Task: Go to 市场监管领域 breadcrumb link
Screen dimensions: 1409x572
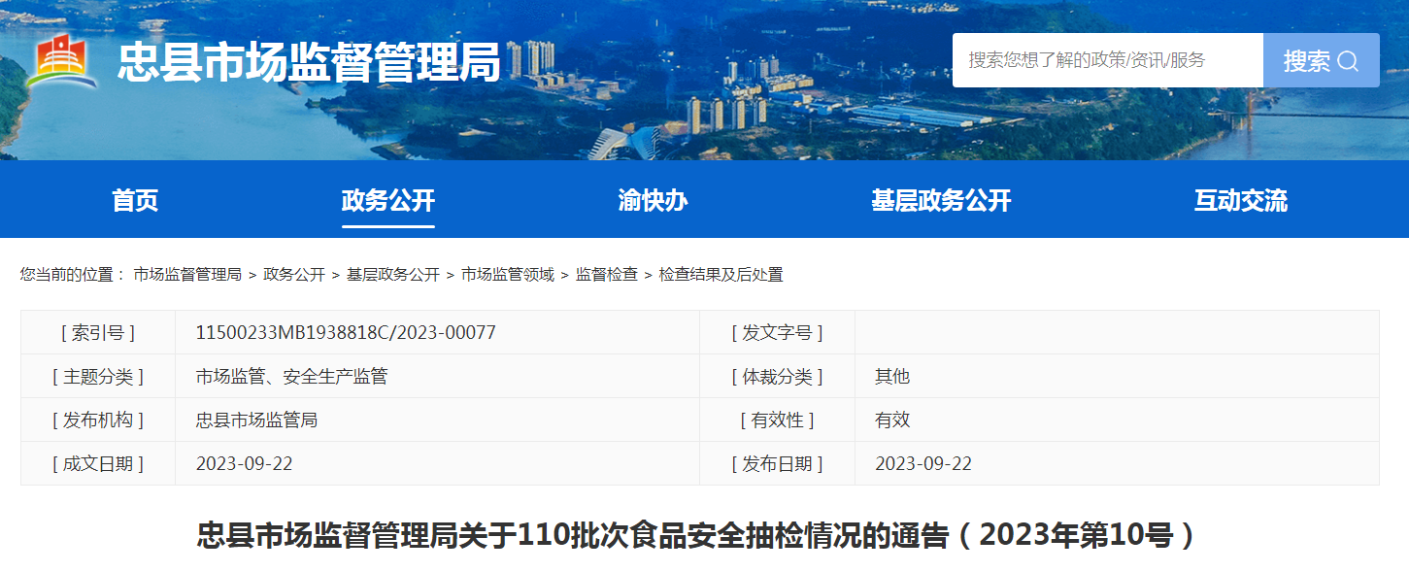Action: click(x=508, y=275)
